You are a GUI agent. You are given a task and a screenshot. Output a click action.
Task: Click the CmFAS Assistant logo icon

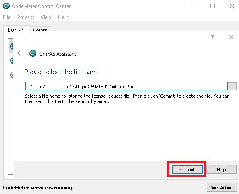[x=33, y=53]
